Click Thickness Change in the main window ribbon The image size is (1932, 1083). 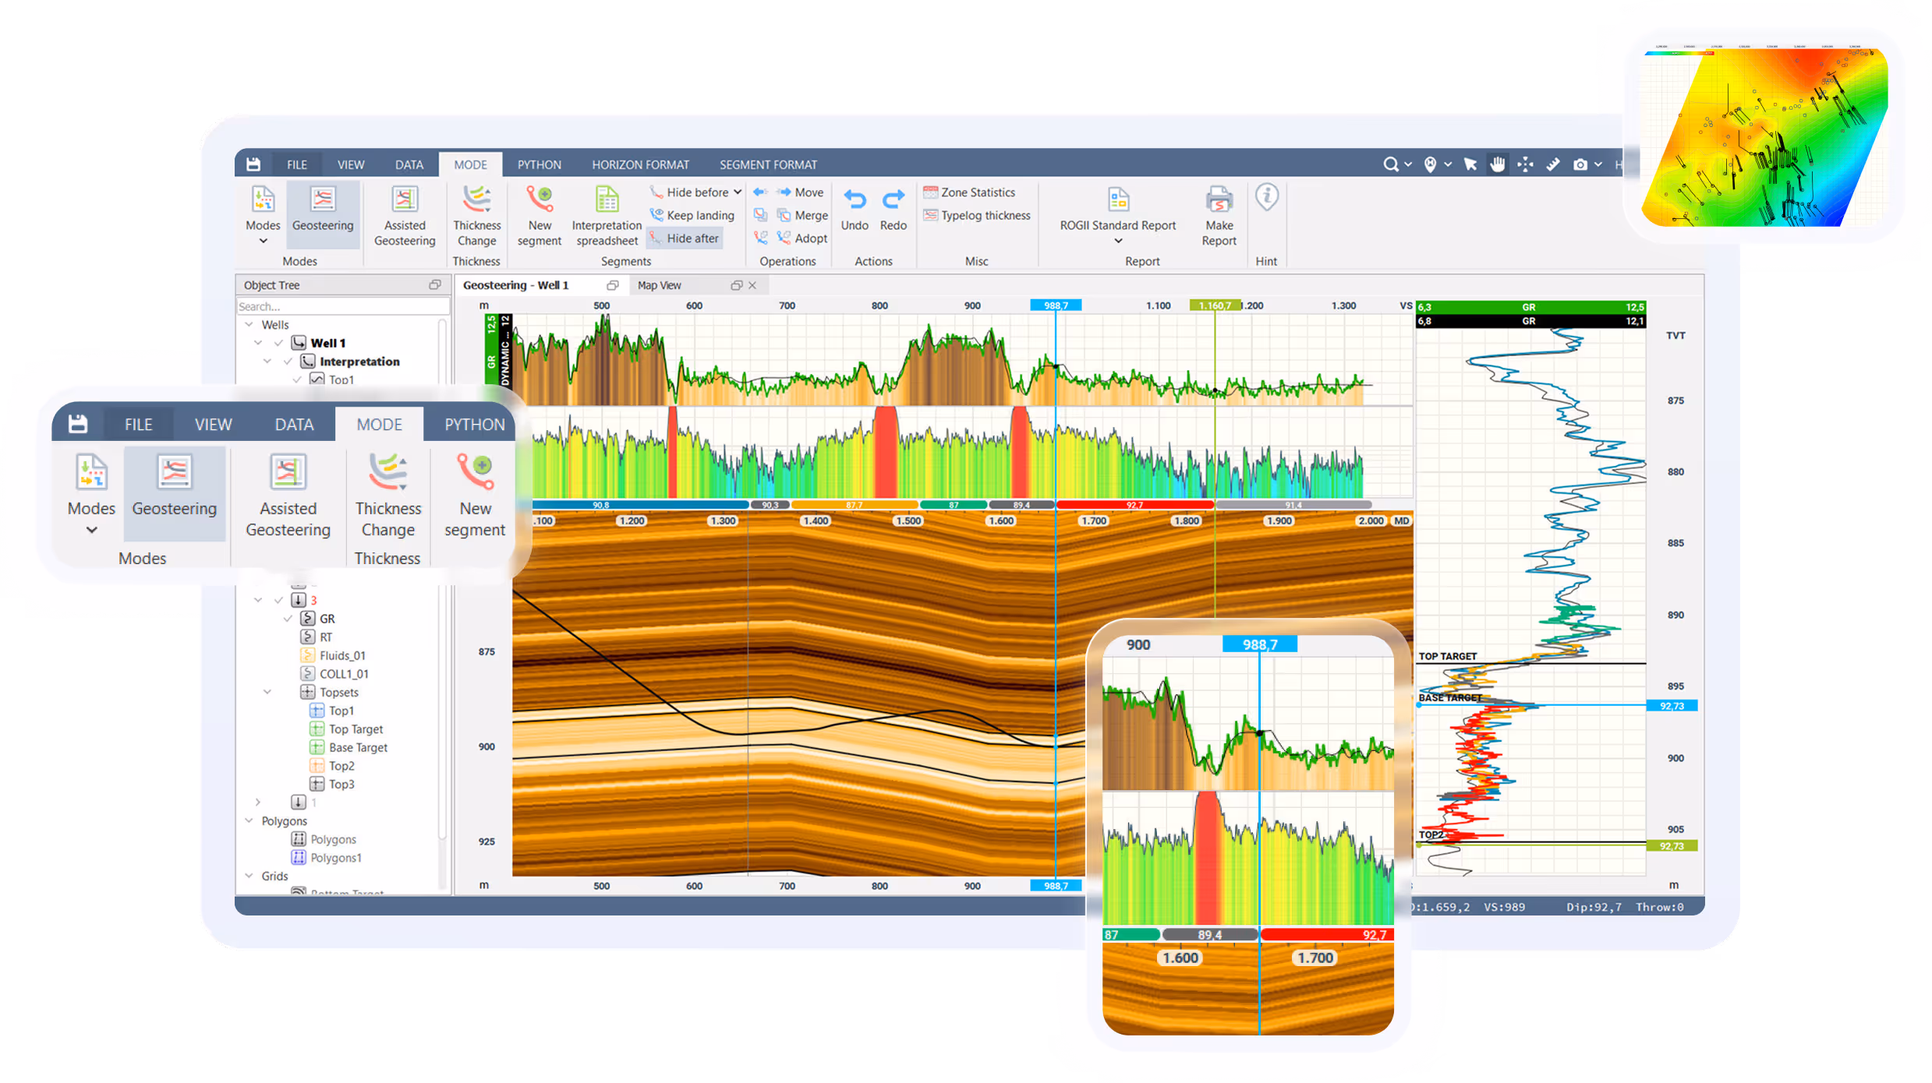click(x=476, y=216)
